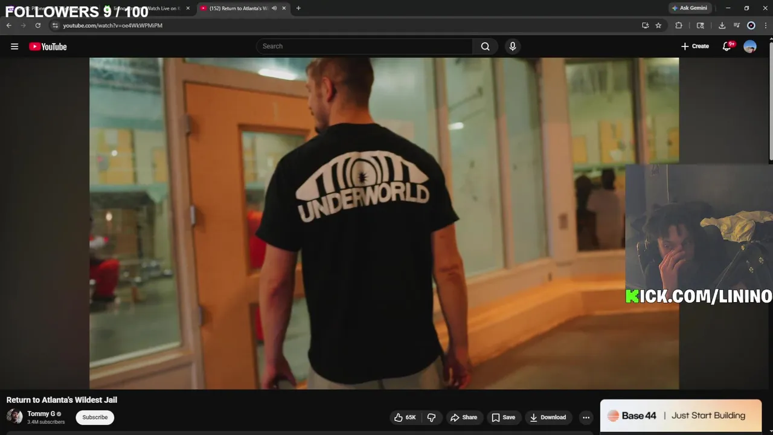Switch to the Watch Live on Kick tab
The height and width of the screenshot is (435, 773).
pyautogui.click(x=148, y=8)
